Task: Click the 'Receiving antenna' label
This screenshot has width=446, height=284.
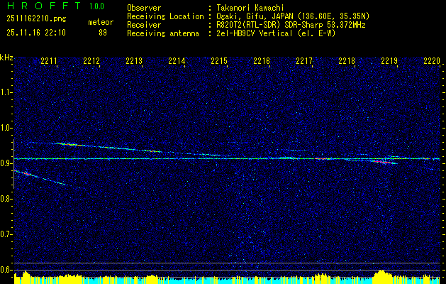Action: point(163,33)
